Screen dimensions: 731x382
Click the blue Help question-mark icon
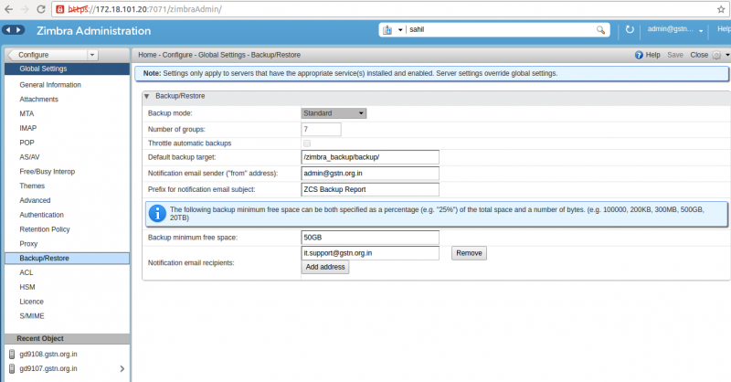pyautogui.click(x=639, y=55)
